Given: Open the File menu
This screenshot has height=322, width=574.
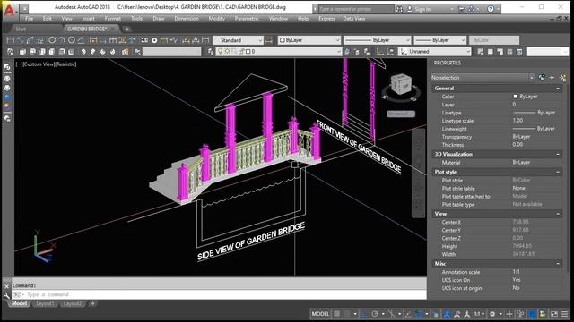Looking at the screenshot, I should click(29, 18).
